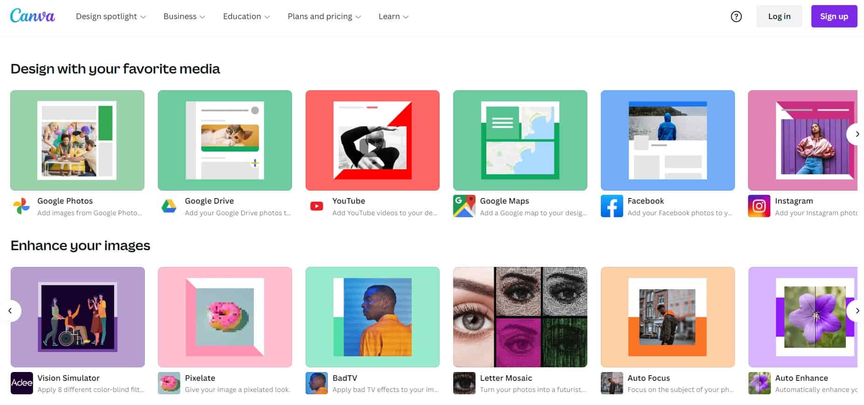This screenshot has width=864, height=405.
Task: Open the YouTube title link
Action: [x=349, y=201]
